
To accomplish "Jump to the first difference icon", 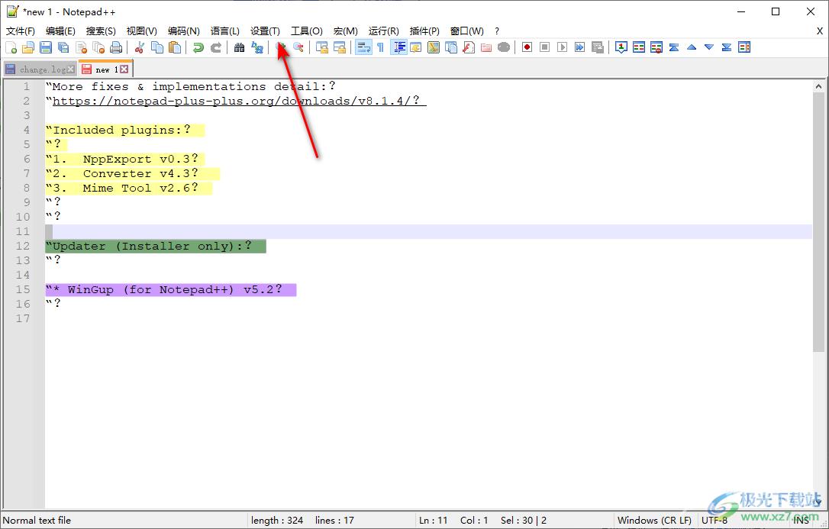I will point(674,47).
